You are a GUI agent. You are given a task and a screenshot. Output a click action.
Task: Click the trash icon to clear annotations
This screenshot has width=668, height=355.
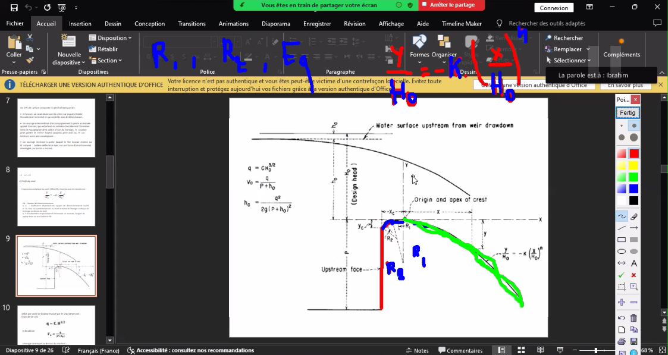(634, 318)
